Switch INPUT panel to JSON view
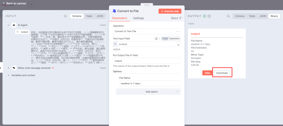The width and height of the screenshot is (283, 126). tap(100, 16)
